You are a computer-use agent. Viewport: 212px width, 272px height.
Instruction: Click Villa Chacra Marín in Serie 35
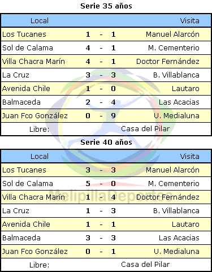33,62
